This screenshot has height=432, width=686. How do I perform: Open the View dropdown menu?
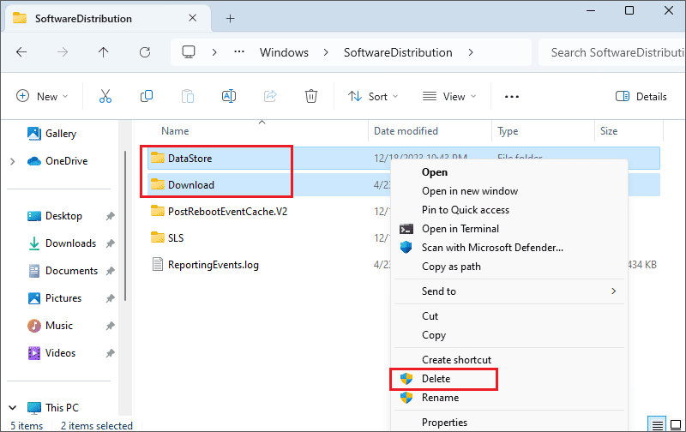(449, 96)
